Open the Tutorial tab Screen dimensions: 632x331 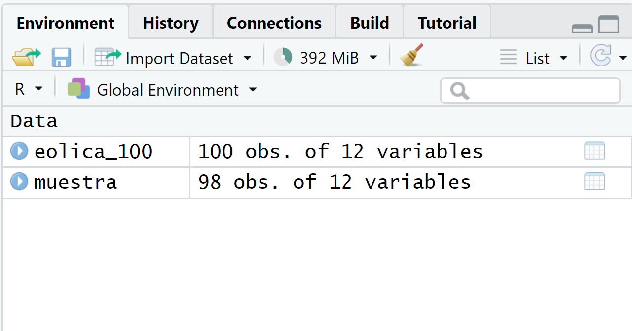click(447, 23)
